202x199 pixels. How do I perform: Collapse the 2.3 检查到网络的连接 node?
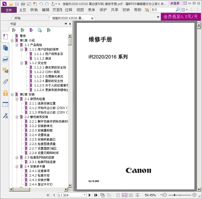pyautogui.click(x=17, y=157)
